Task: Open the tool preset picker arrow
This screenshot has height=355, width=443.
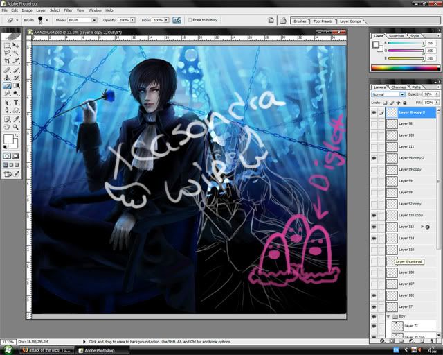Action: 17,20
